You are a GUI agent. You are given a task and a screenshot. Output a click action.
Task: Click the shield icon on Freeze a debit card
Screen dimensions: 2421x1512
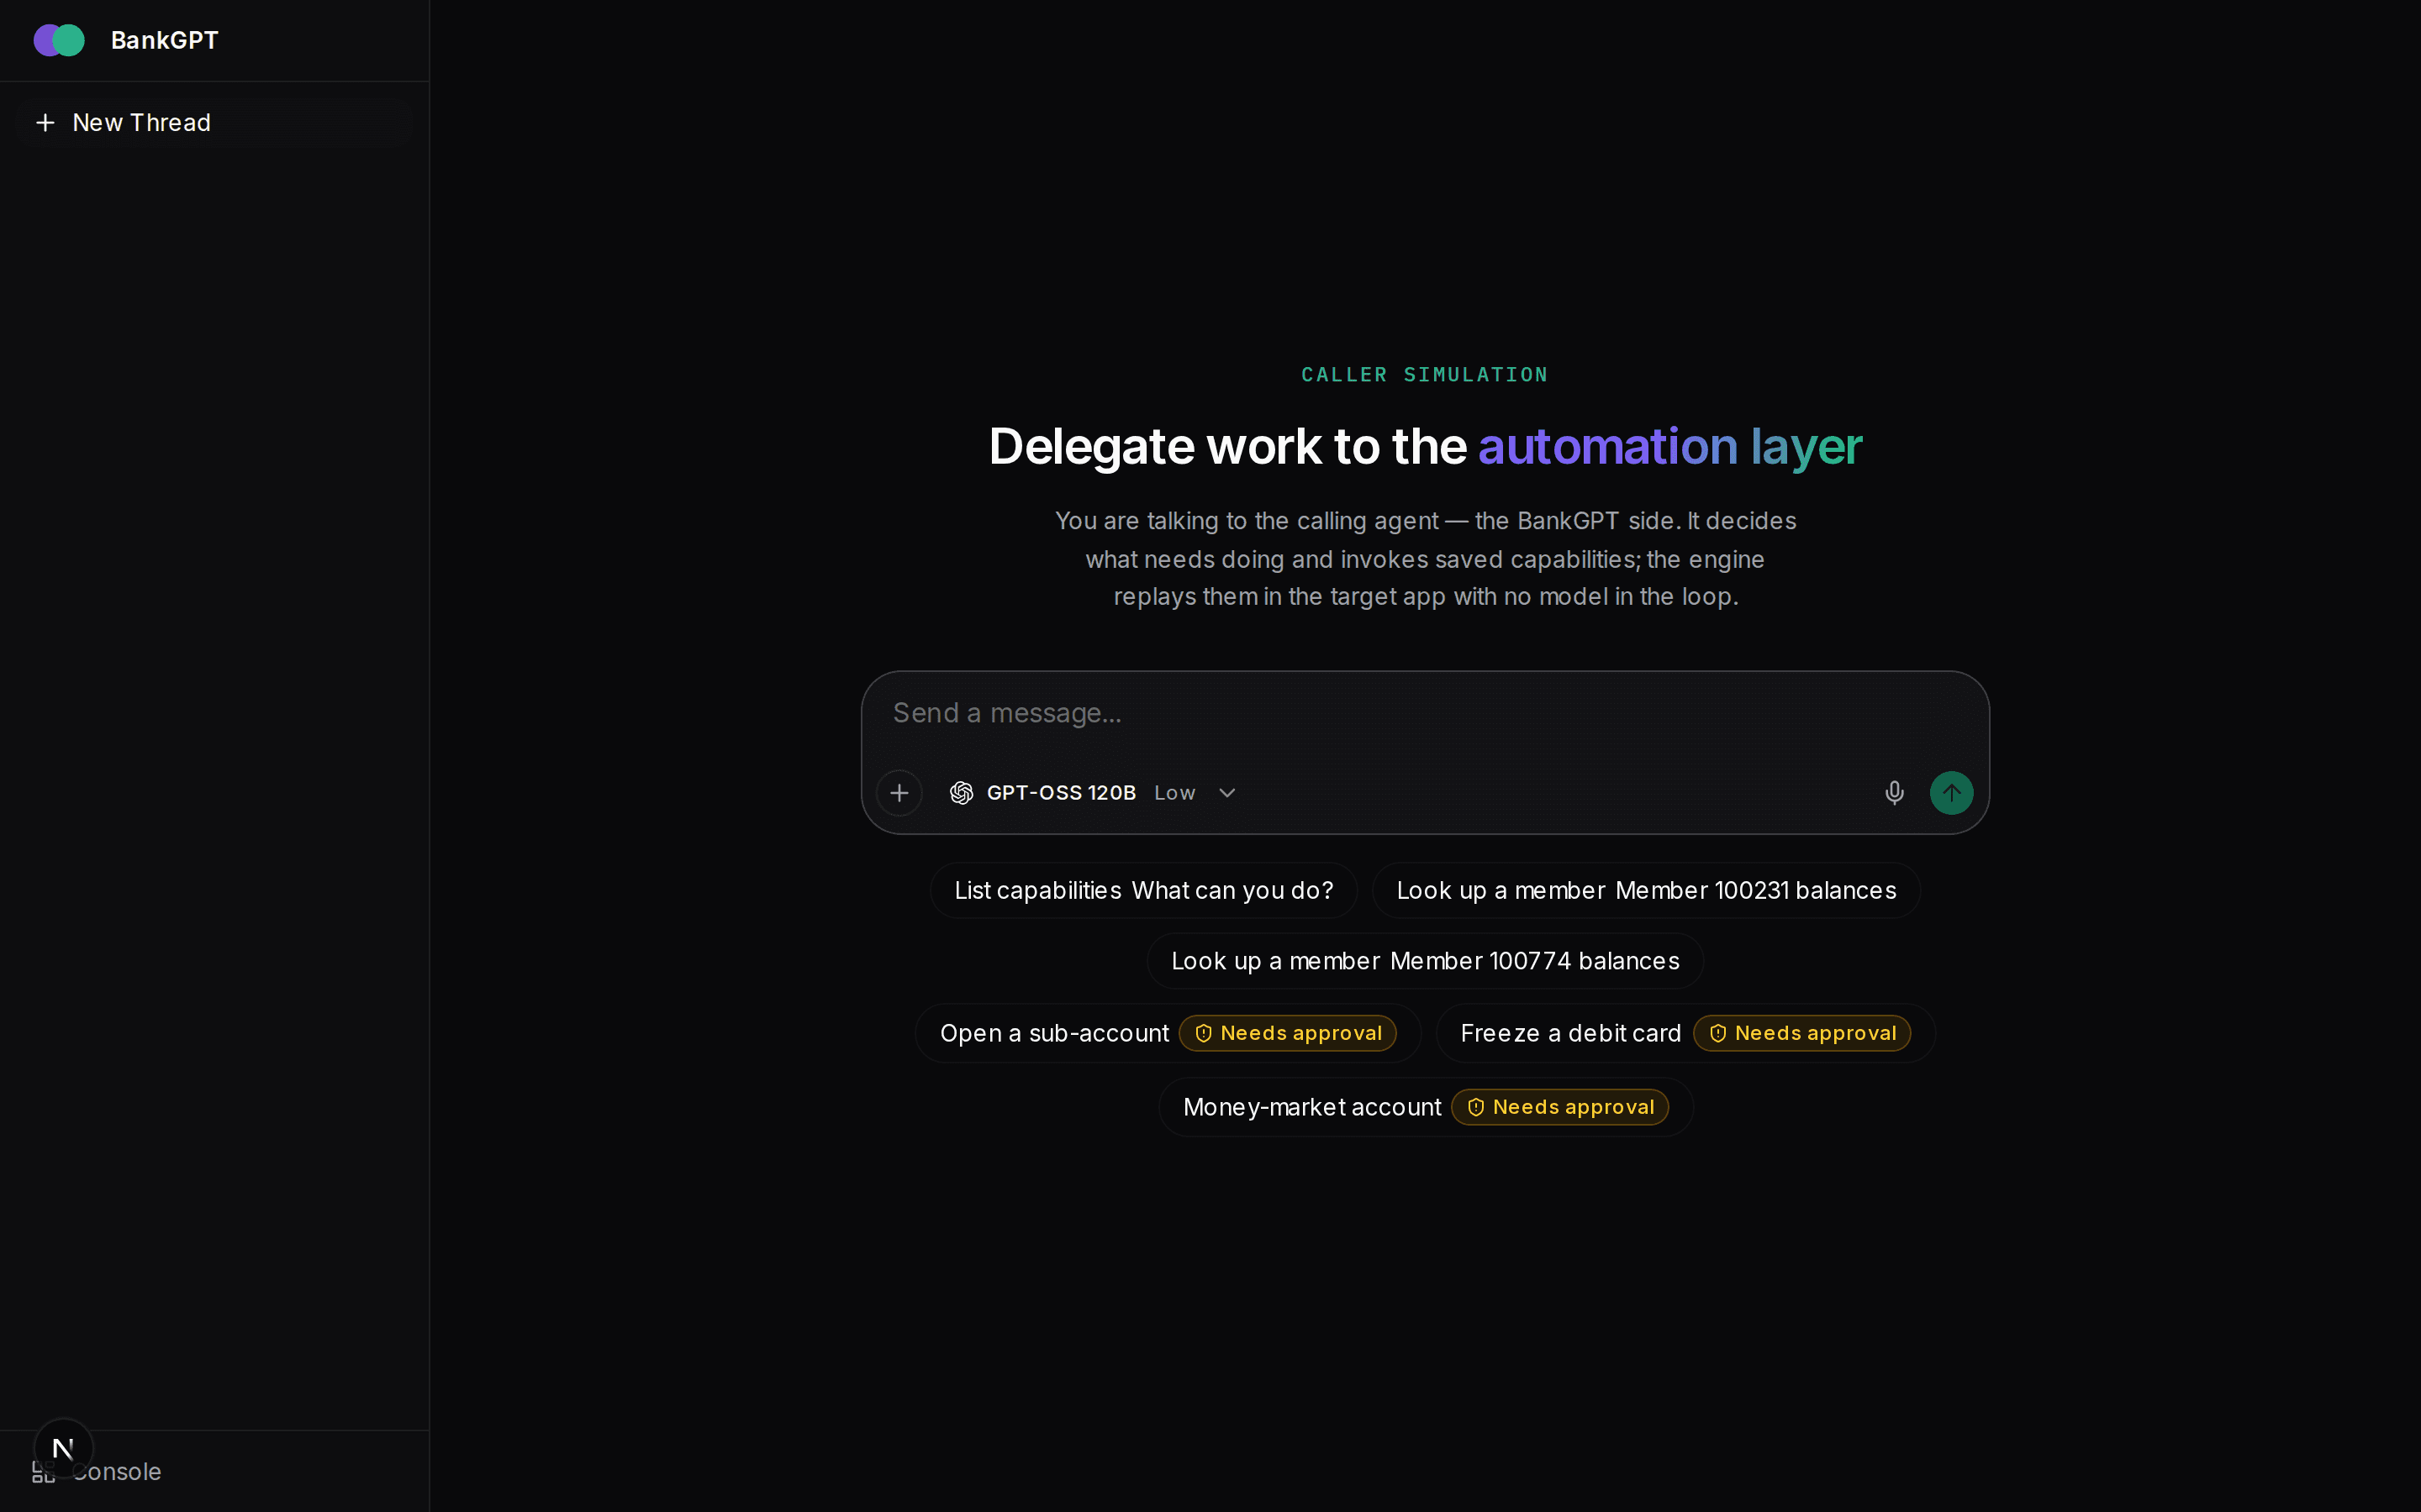pyautogui.click(x=1717, y=1033)
